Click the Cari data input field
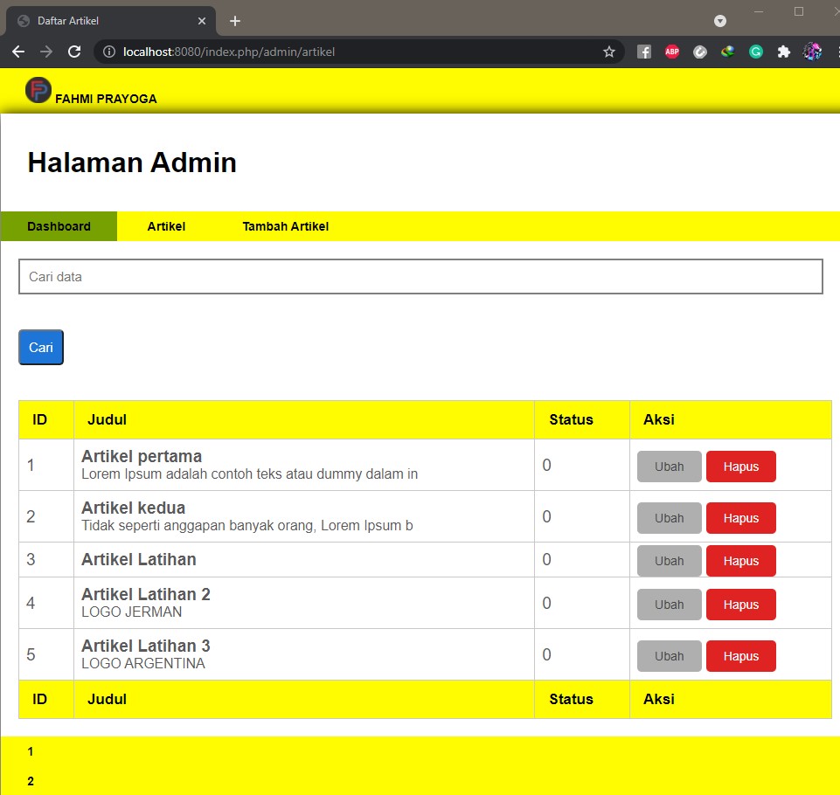 point(420,276)
